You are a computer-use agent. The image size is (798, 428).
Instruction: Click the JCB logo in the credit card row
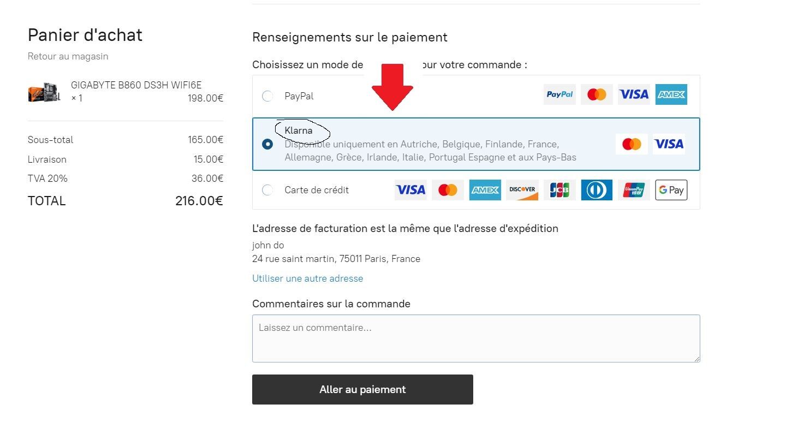559,190
